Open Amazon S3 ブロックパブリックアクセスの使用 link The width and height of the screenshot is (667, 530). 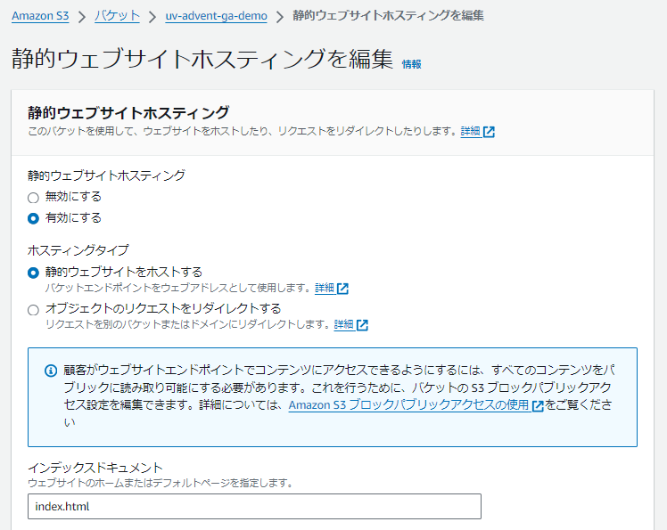(408, 405)
